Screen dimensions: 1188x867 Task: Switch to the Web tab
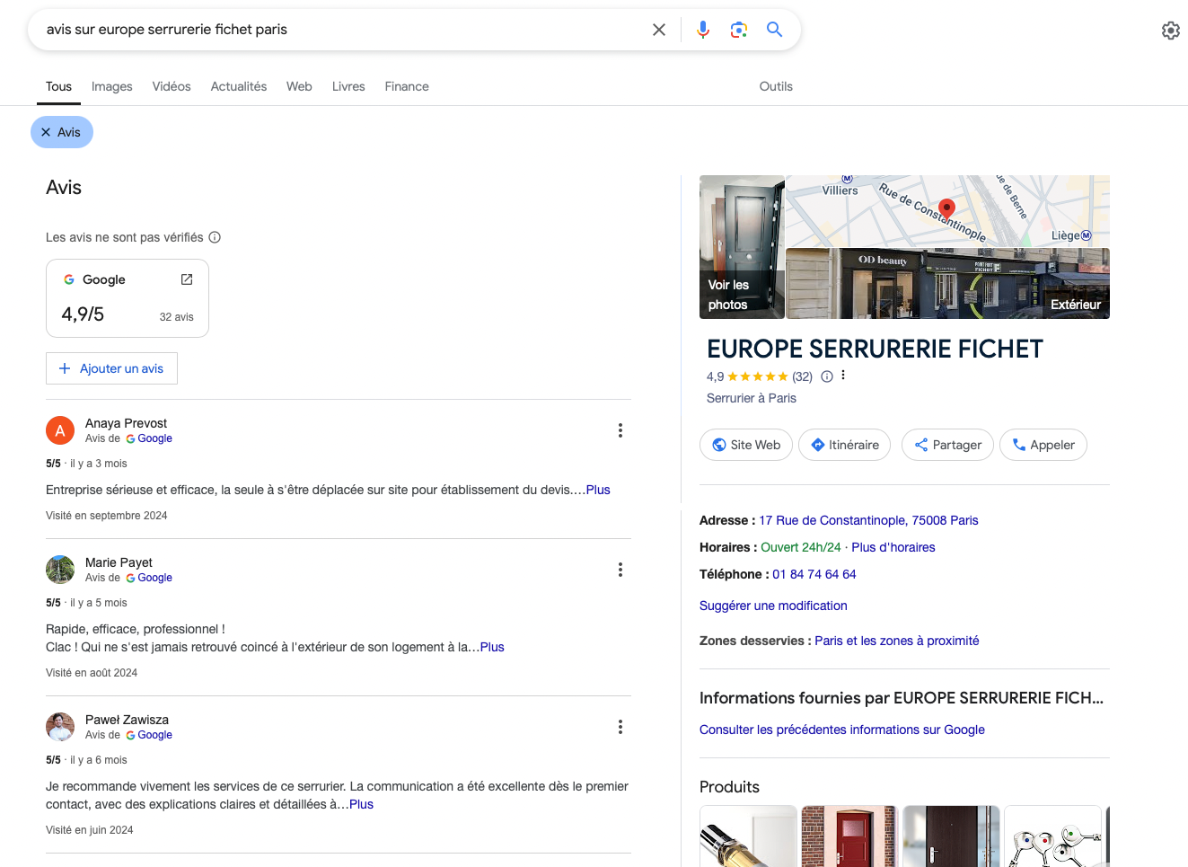(x=299, y=86)
